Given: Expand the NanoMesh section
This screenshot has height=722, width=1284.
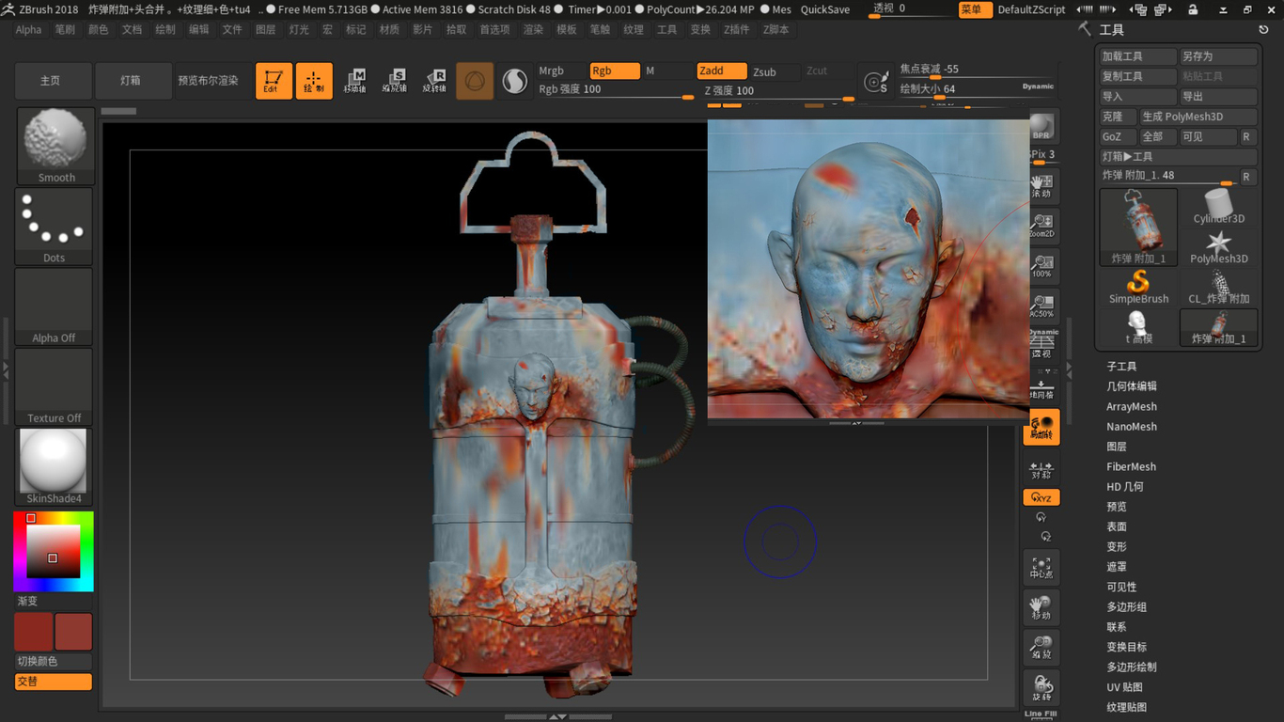Looking at the screenshot, I should tap(1132, 427).
